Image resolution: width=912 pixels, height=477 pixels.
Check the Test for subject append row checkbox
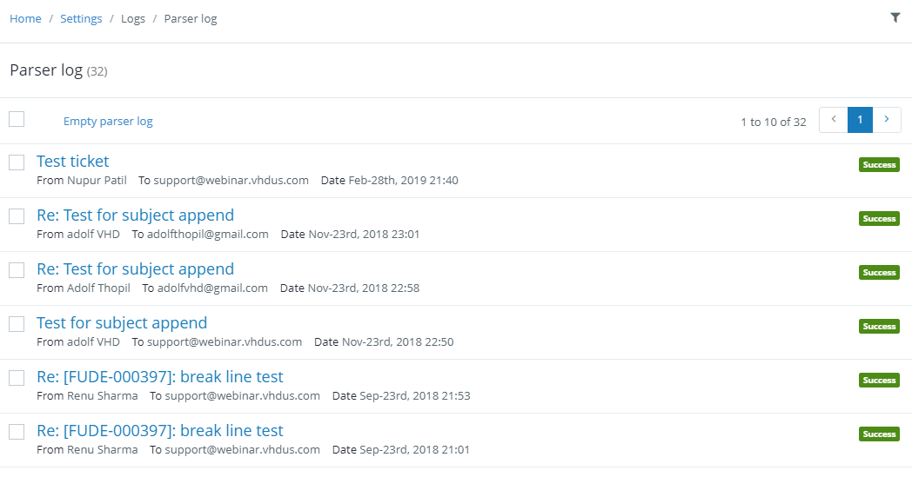click(17, 323)
